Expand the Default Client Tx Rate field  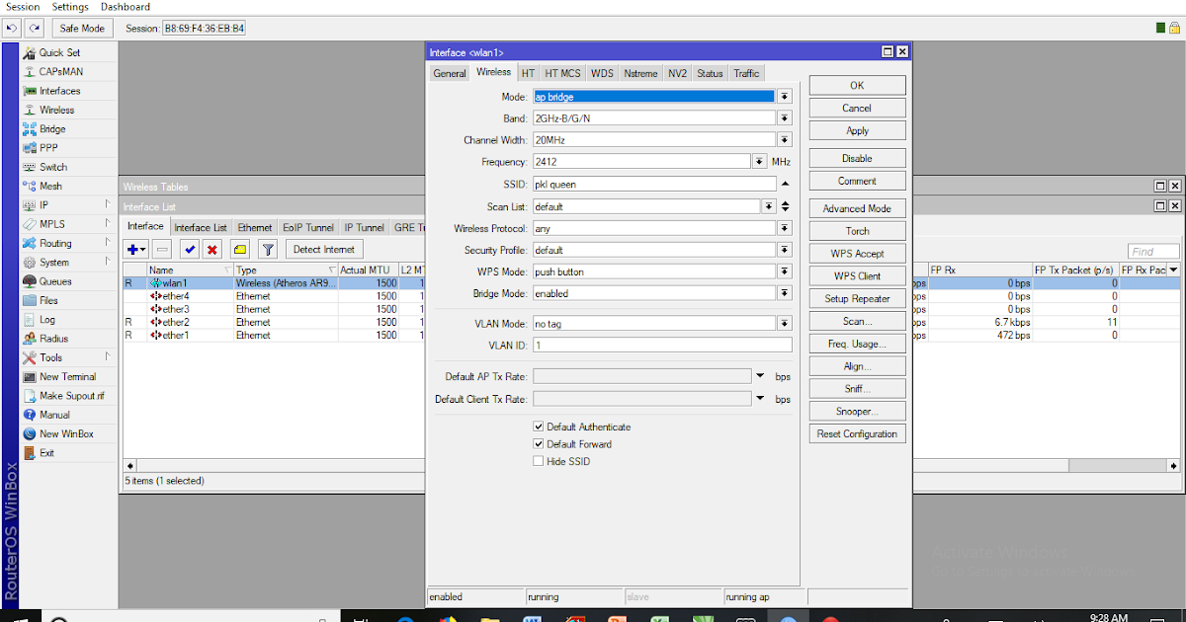(x=760, y=399)
